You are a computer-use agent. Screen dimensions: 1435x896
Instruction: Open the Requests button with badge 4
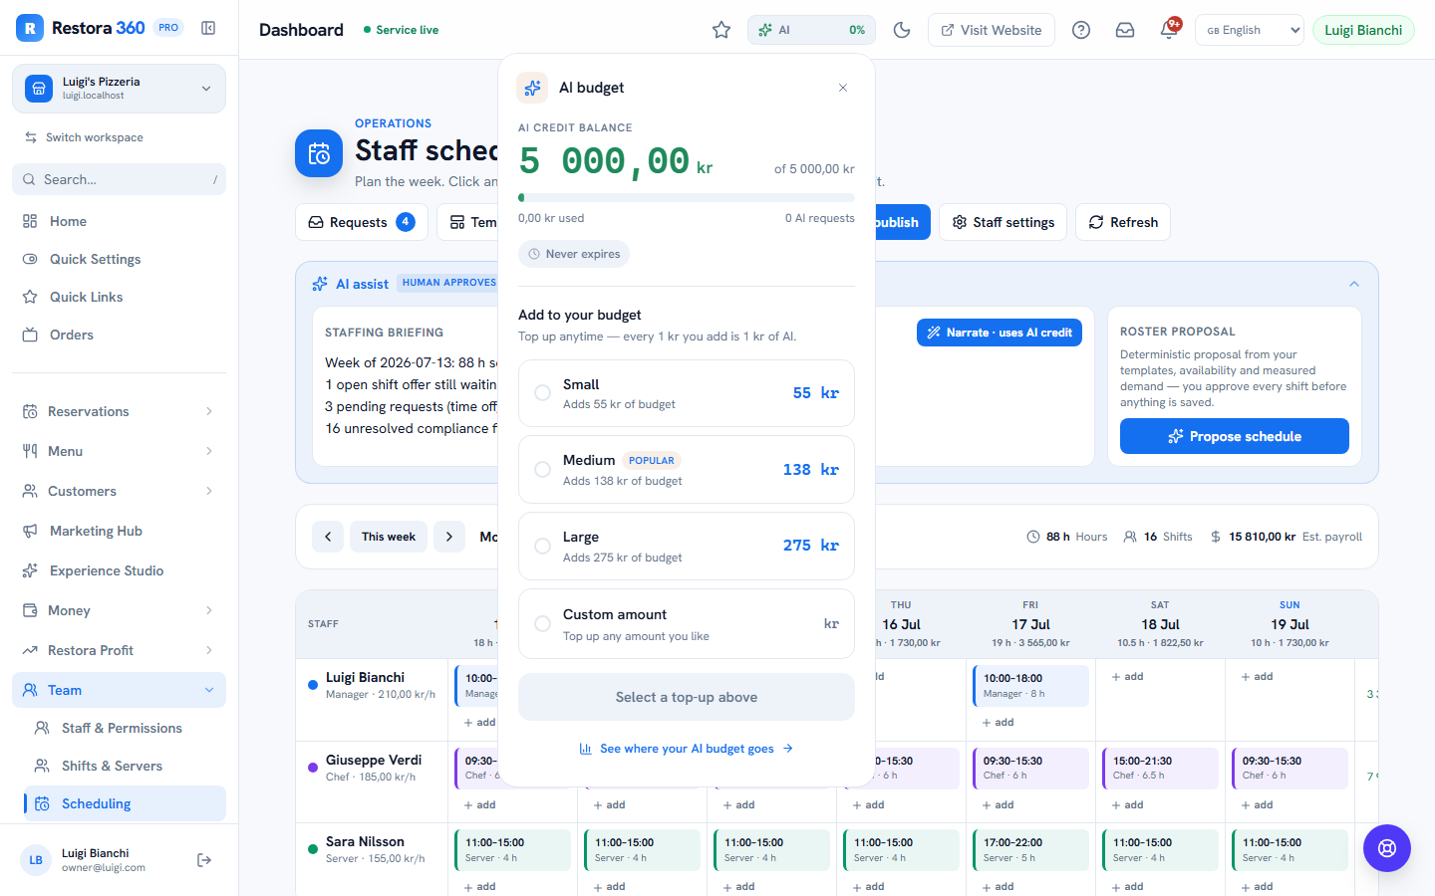[362, 222]
